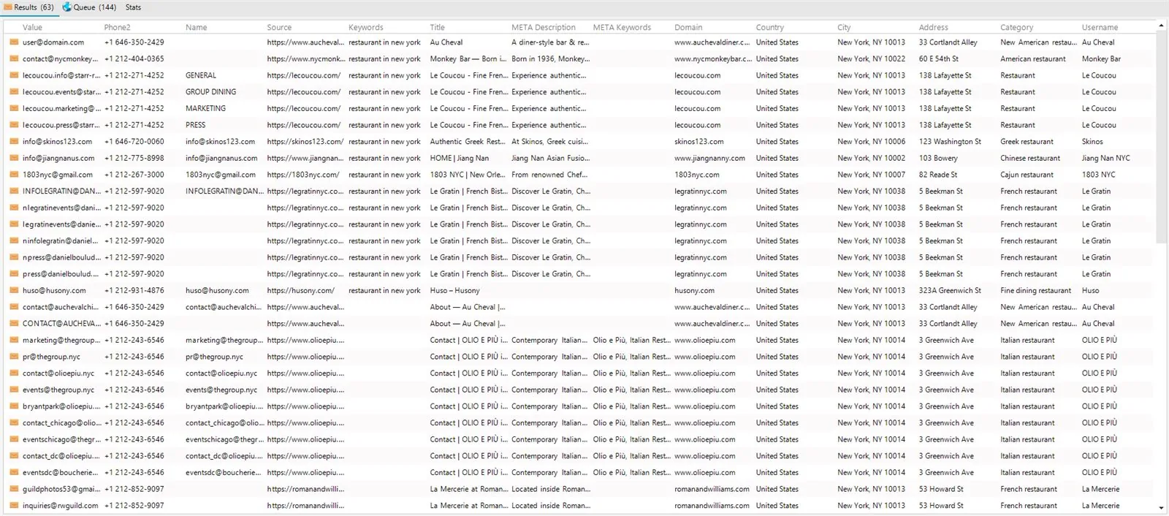Select mail icon beside contact_chicago@olio...

(x=14, y=422)
